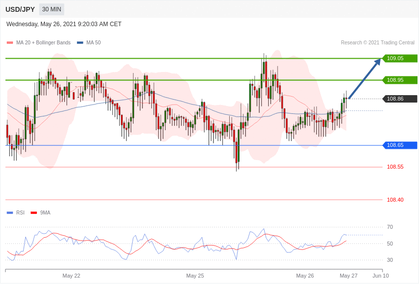Click the USD/JPY symbol title

[20, 9]
